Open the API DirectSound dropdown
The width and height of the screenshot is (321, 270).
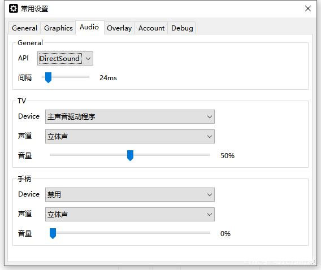pos(65,59)
